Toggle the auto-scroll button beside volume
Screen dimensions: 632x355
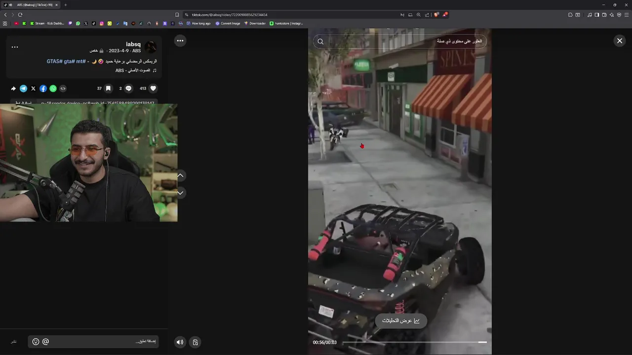pos(196,342)
